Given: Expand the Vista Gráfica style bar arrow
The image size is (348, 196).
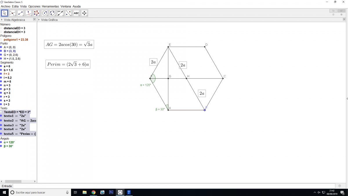Looking at the screenshot, I should tap(39, 20).
